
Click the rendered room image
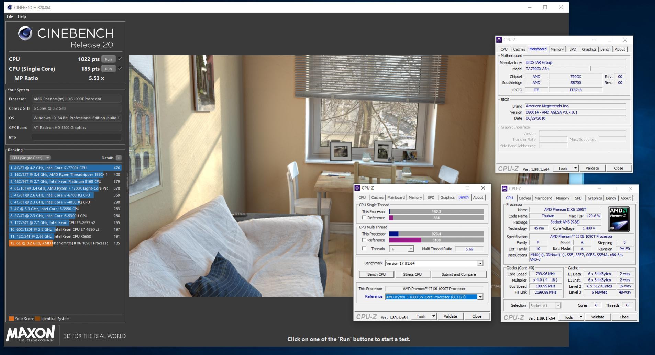click(312, 176)
